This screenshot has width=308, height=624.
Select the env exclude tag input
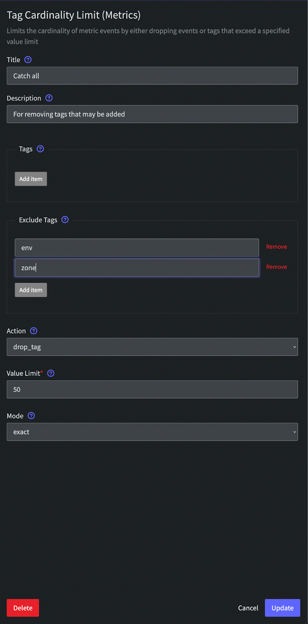coord(137,248)
